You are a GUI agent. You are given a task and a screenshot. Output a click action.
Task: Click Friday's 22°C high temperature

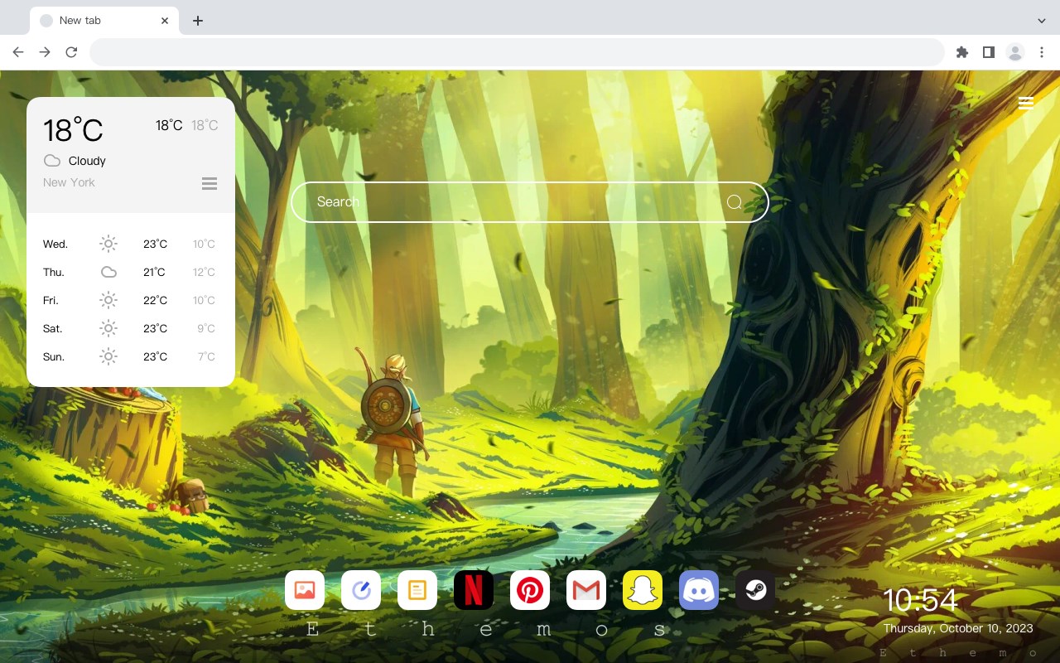click(155, 300)
